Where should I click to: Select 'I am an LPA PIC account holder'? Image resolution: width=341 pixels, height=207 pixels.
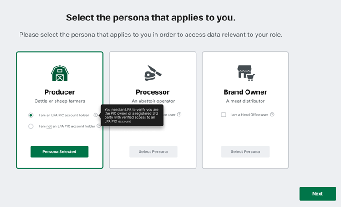tap(31, 115)
